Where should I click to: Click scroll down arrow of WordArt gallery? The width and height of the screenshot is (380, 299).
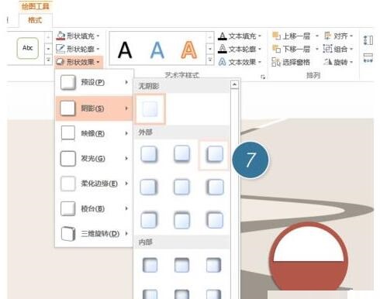pyautogui.click(x=210, y=48)
